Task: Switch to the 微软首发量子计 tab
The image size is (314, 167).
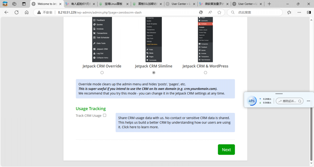Action: 214,4
